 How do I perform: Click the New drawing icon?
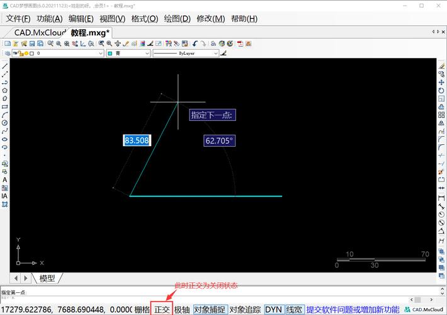coord(8,43)
